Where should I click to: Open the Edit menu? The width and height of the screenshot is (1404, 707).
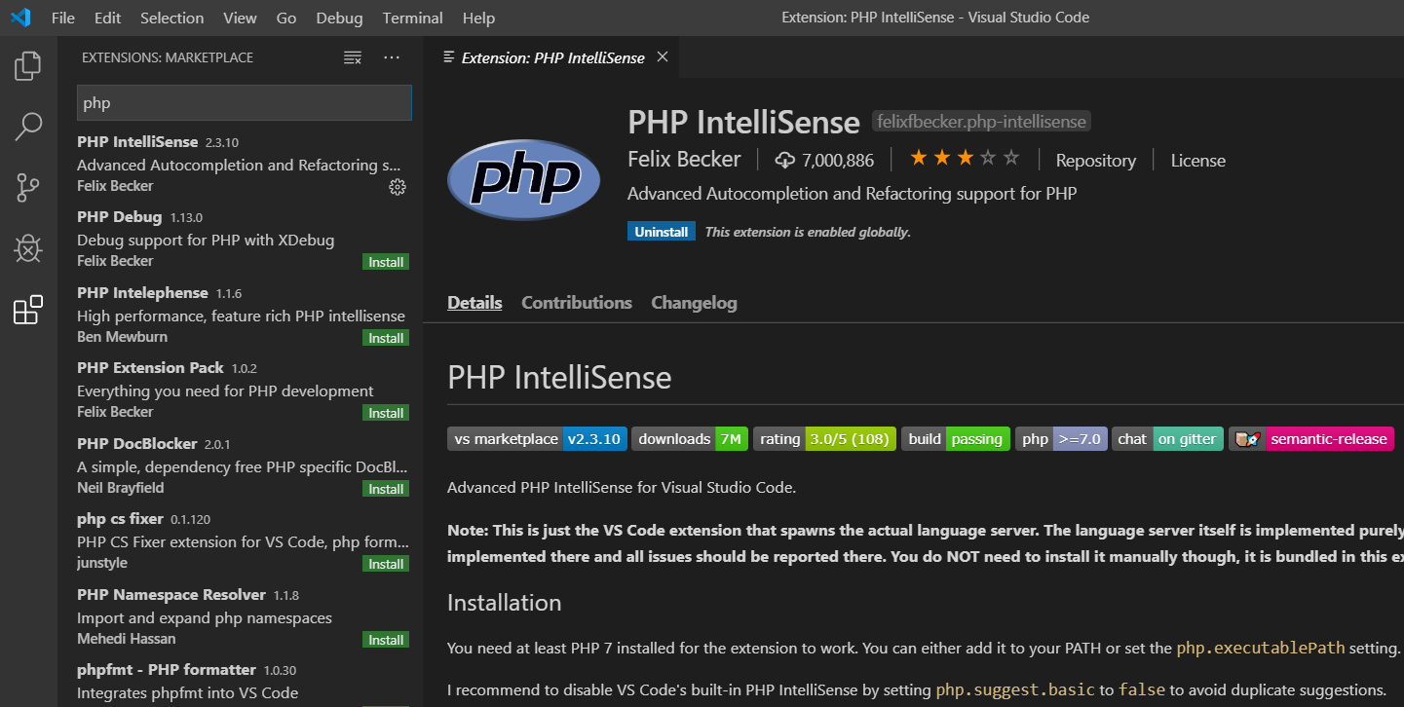pos(108,18)
